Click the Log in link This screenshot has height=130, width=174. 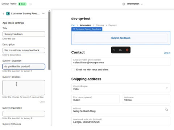pyautogui.click(x=167, y=53)
